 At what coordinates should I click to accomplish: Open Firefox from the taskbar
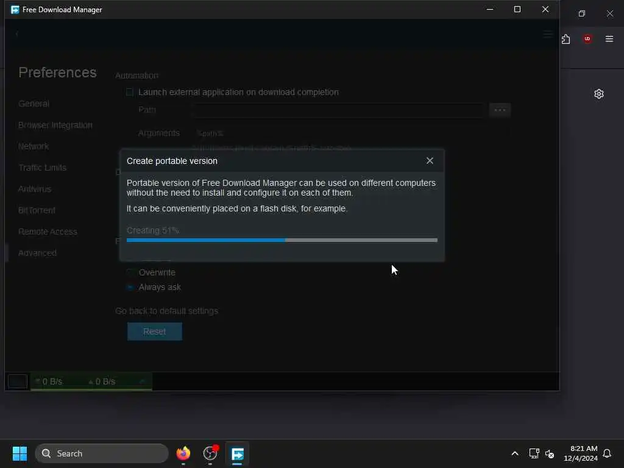pos(183,453)
